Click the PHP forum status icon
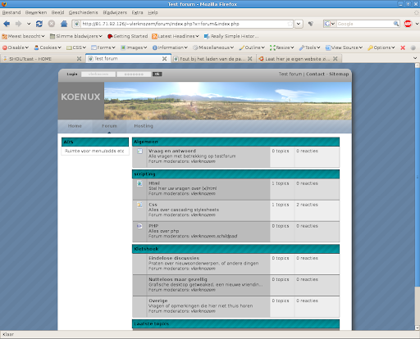 (x=139, y=226)
